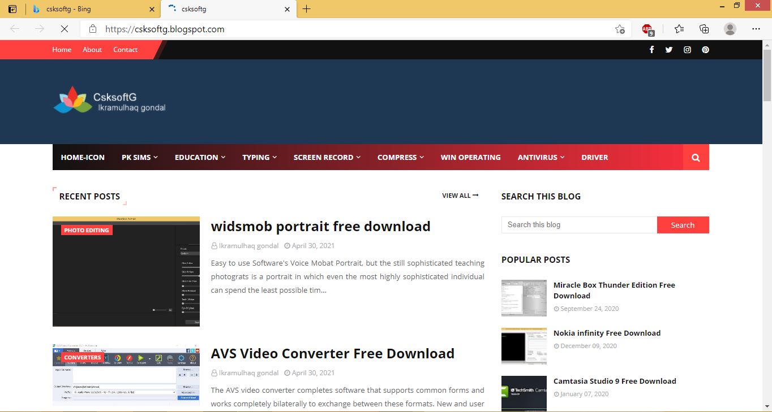772x412 pixels.
Task: View site information lock icon
Action: tap(93, 29)
